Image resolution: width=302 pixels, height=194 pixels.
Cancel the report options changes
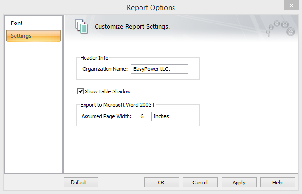(200, 182)
